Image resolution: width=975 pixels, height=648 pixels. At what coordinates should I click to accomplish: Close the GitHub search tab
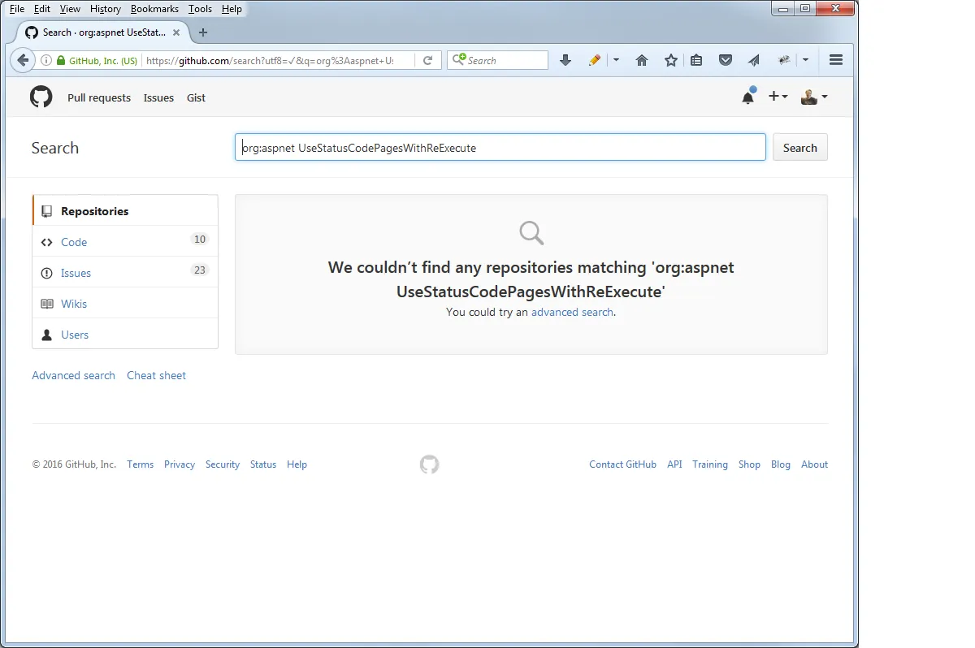pyautogui.click(x=176, y=32)
